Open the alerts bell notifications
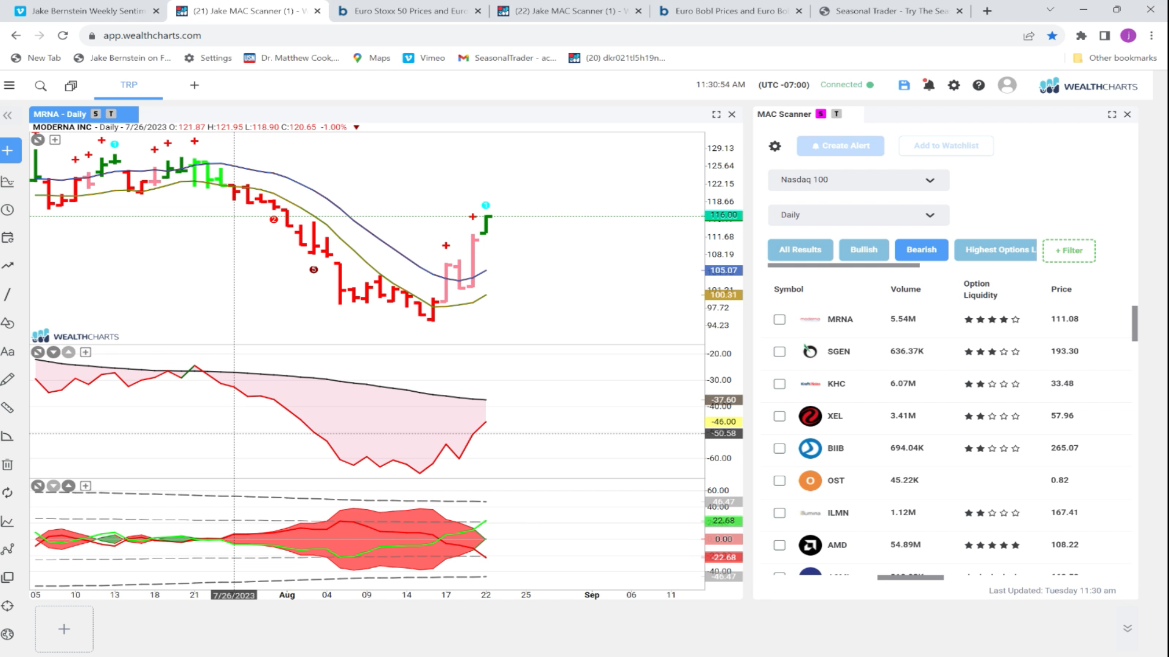This screenshot has width=1169, height=657. (929, 85)
